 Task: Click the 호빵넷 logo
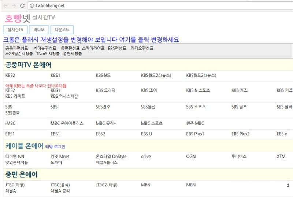[x=17, y=18]
